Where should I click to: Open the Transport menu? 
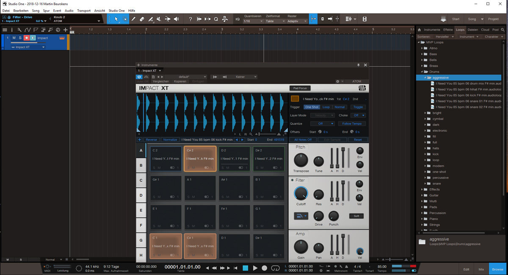click(84, 11)
